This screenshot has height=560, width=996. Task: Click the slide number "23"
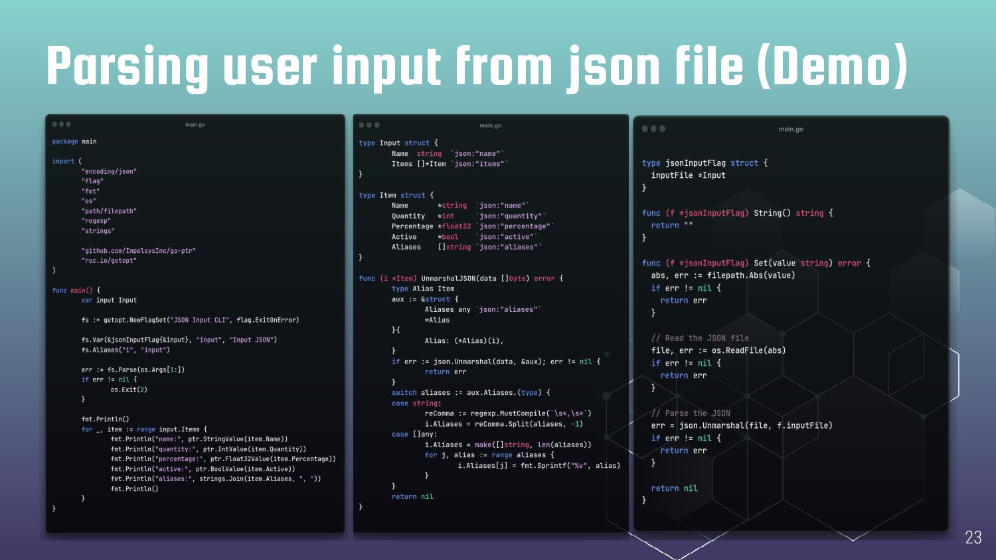973,537
